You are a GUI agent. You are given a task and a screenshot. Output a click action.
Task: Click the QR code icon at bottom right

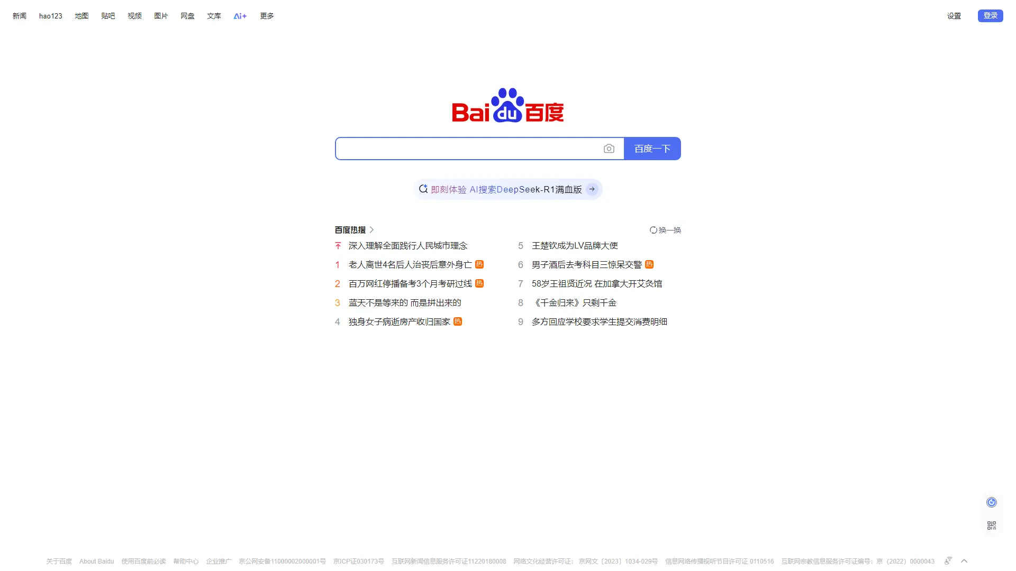tap(991, 525)
